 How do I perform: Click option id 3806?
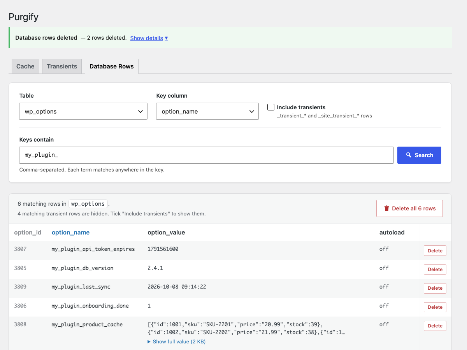click(20, 306)
